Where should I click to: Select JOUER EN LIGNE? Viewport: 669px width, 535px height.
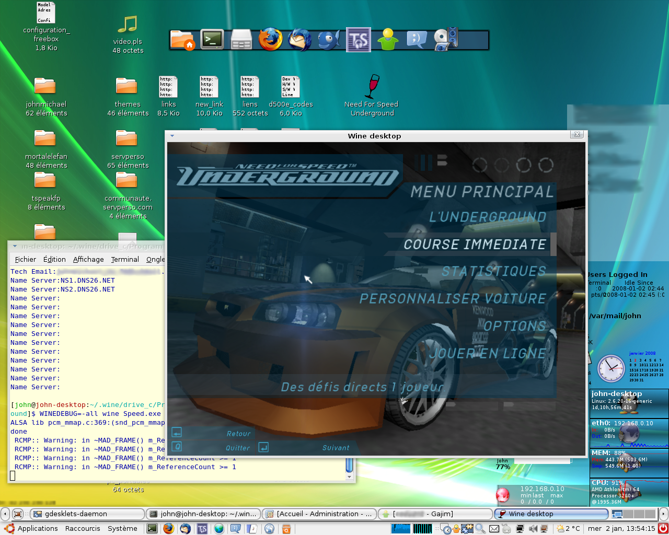point(487,353)
